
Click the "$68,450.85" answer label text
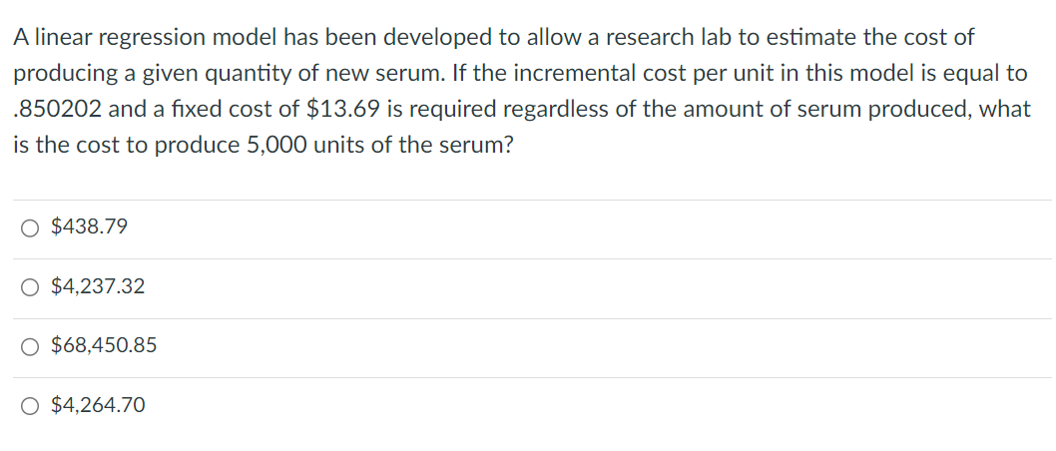tap(104, 346)
